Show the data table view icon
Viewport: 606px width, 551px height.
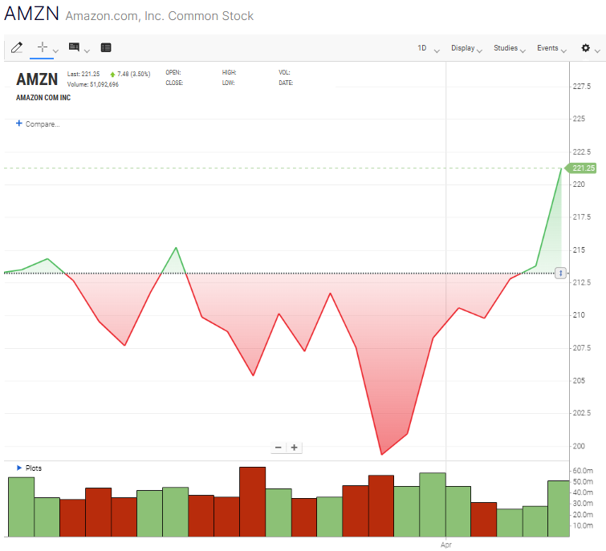pos(106,48)
